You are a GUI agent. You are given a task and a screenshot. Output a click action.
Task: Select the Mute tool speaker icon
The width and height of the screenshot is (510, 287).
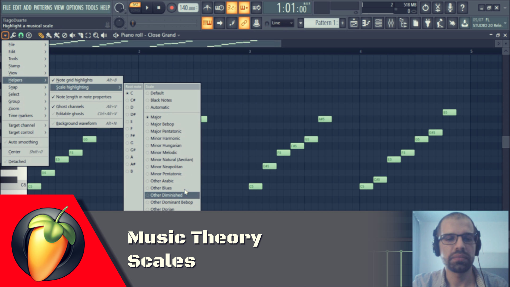click(x=72, y=35)
